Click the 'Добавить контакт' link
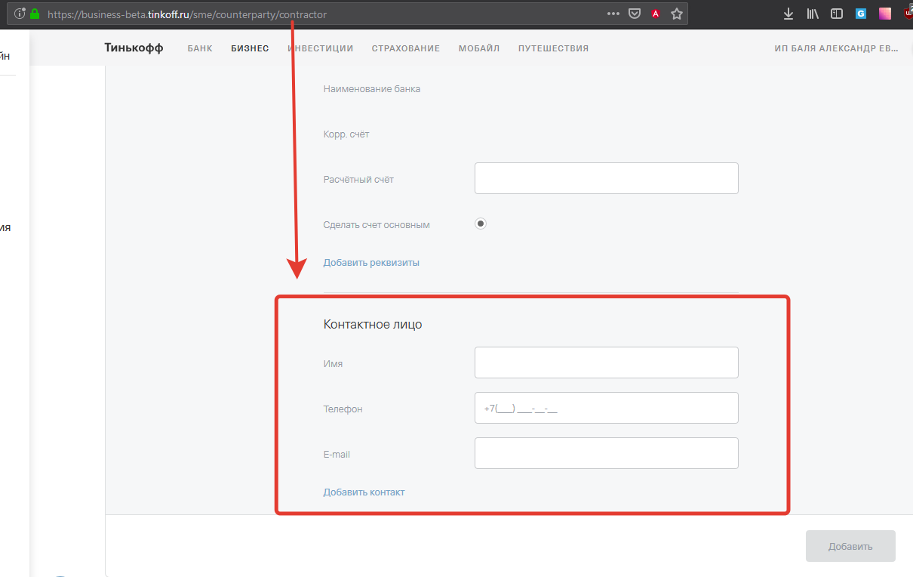Image resolution: width=913 pixels, height=577 pixels. [364, 492]
